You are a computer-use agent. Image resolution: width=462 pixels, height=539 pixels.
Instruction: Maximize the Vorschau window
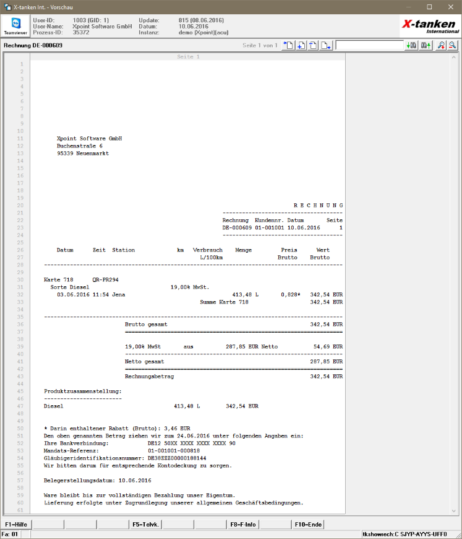coord(429,7)
